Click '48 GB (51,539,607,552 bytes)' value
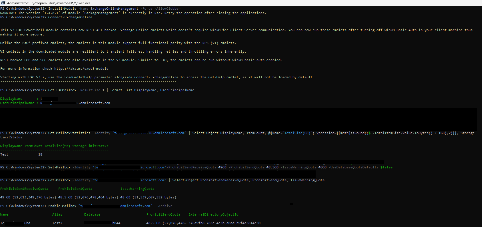 click(x=148, y=197)
